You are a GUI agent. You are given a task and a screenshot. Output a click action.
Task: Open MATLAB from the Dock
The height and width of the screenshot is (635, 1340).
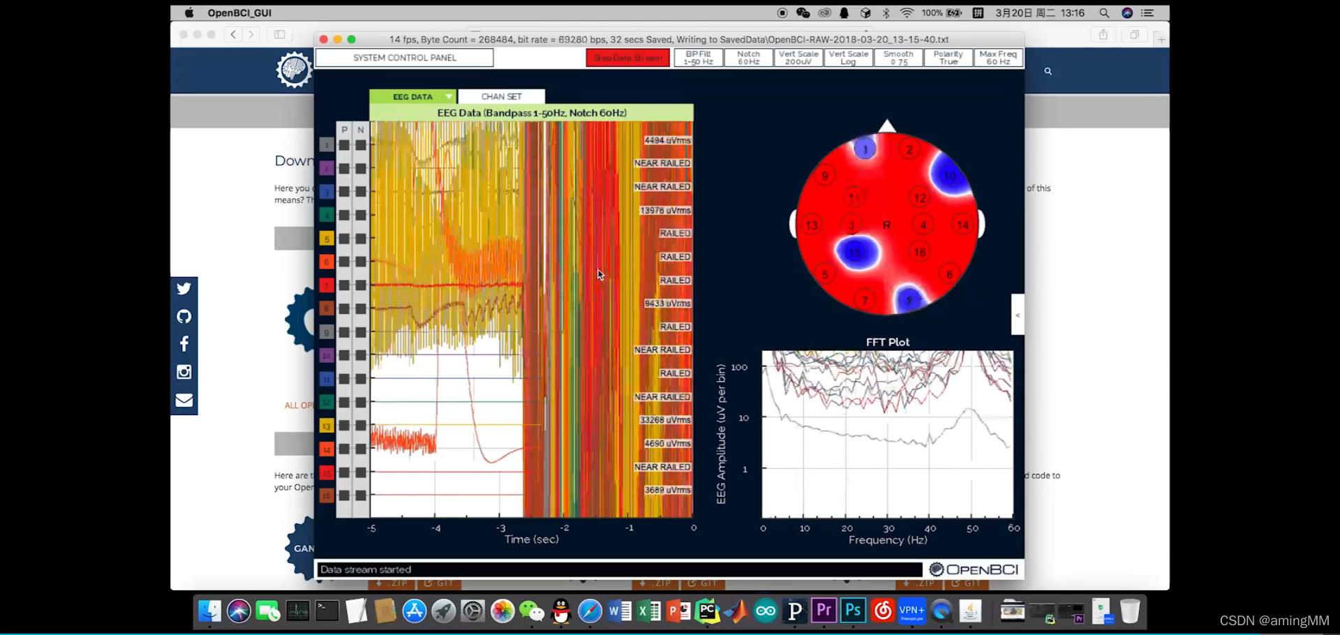point(736,611)
